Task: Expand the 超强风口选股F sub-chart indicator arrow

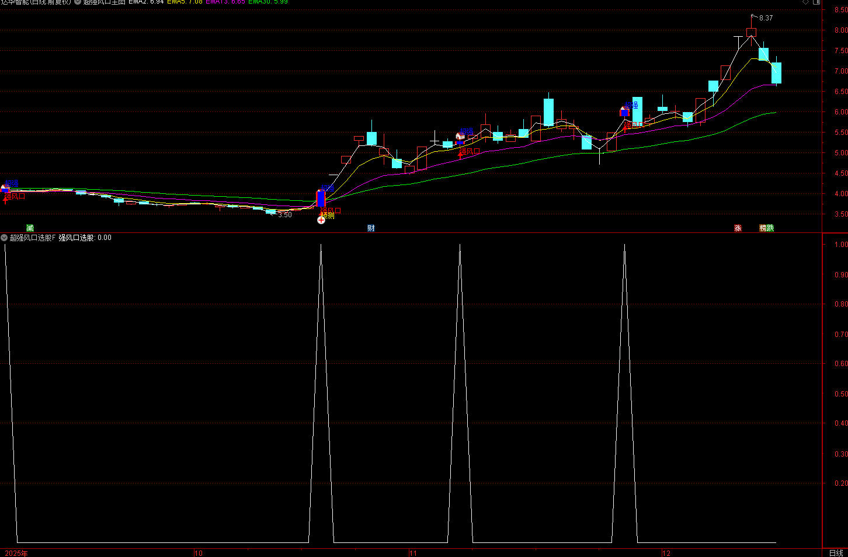Action: 4,238
